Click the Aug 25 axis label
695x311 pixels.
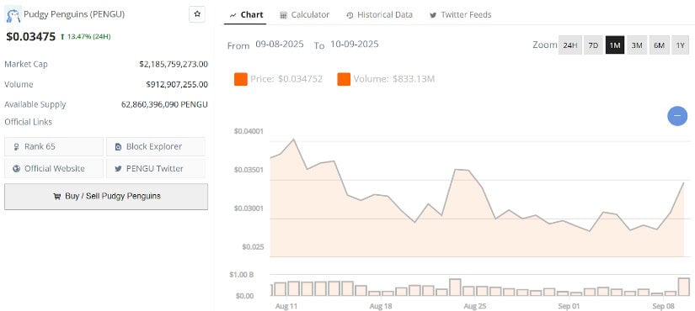(x=476, y=306)
